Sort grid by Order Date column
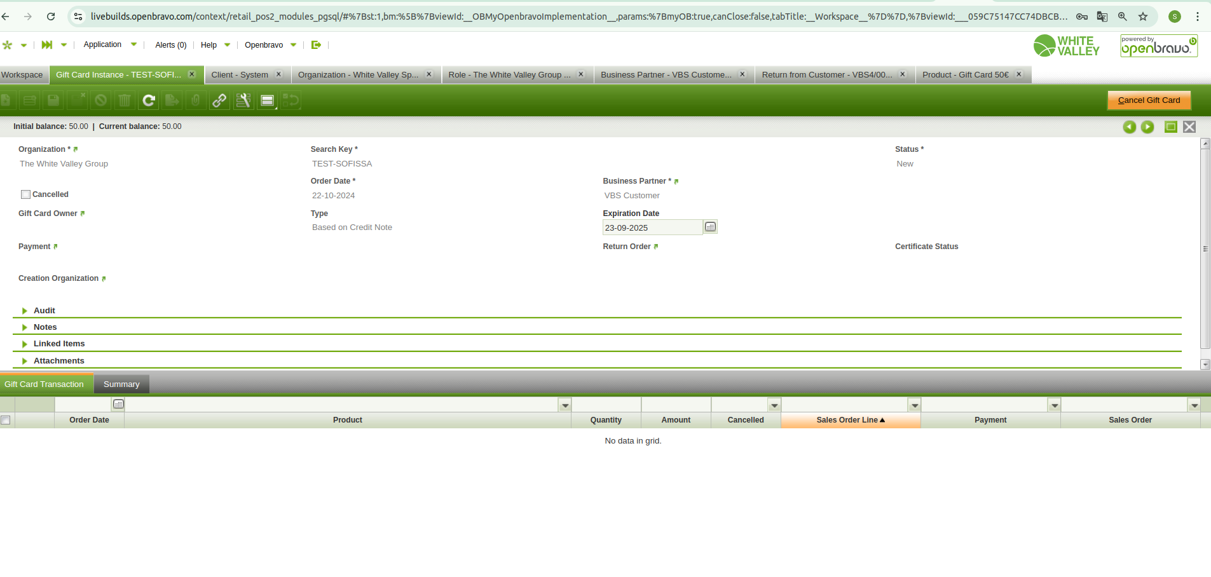 click(89, 420)
